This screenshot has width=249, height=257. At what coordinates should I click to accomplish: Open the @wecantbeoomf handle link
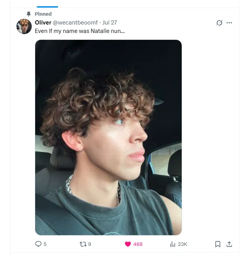[75, 23]
